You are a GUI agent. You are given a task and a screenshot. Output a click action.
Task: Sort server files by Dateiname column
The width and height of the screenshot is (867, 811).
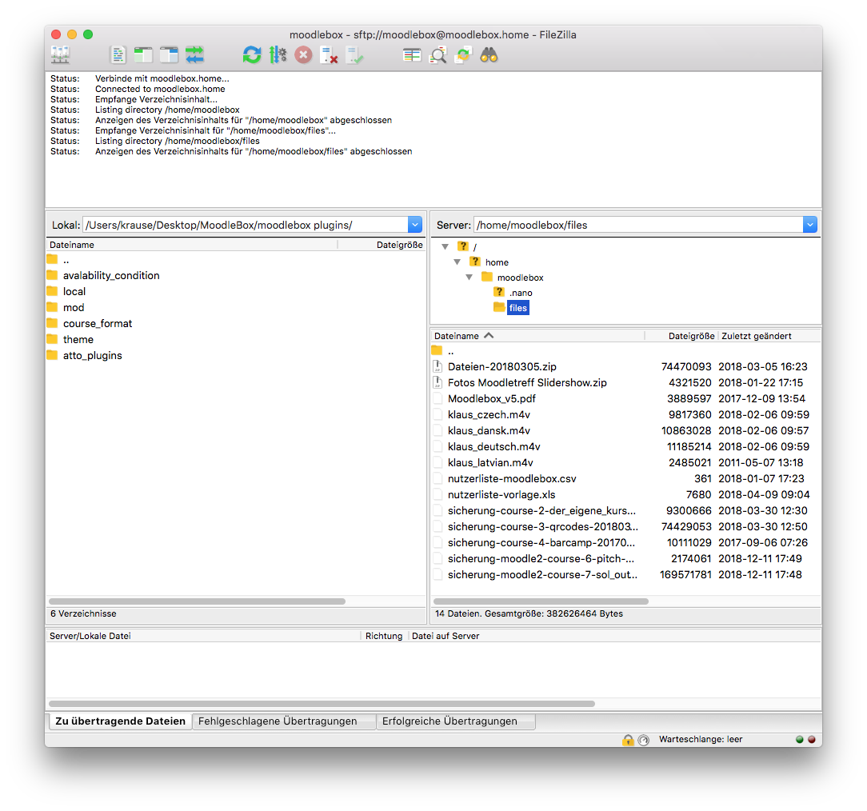click(x=538, y=336)
